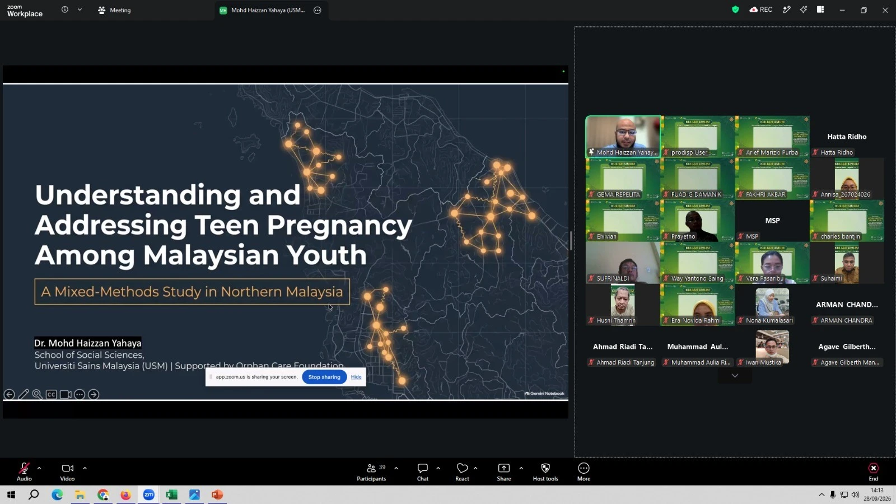Unmute microphone via Audio button
Viewport: 896px width, 504px height.
tap(24, 472)
